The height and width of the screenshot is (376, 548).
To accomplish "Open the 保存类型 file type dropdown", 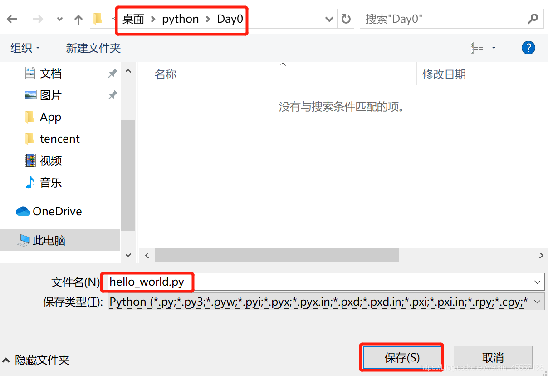I will [x=536, y=301].
